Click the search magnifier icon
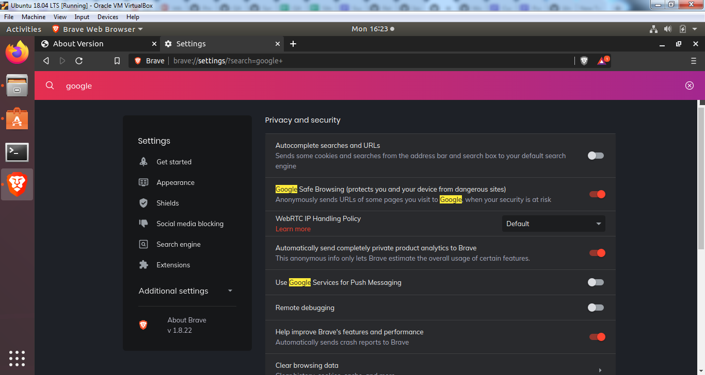705x375 pixels. [50, 86]
